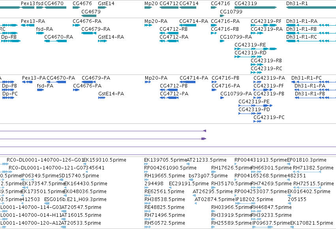The image size is (336, 229).
Task: Click EST RE62561.5prime
Action: coord(148,195)
